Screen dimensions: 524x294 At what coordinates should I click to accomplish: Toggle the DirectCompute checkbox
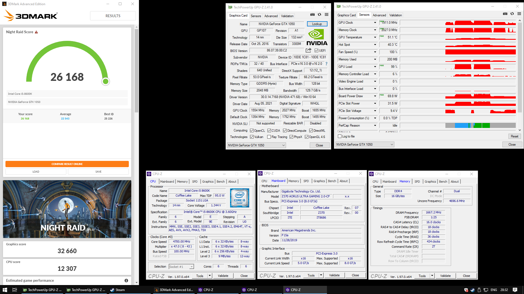[285, 131]
